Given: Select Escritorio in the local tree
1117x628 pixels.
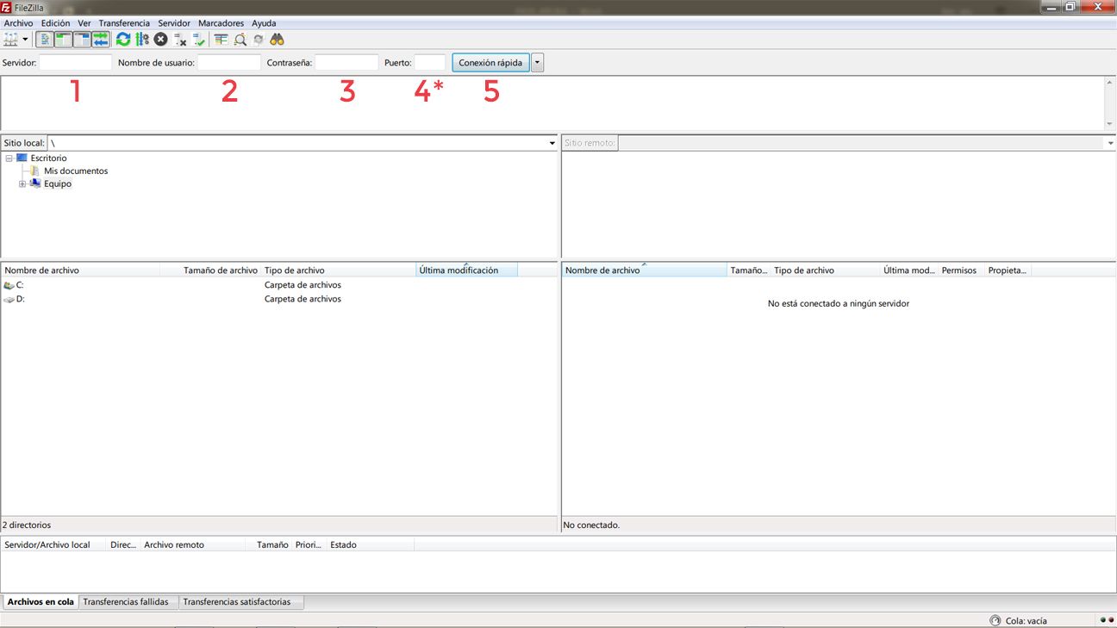Looking at the screenshot, I should [x=48, y=159].
